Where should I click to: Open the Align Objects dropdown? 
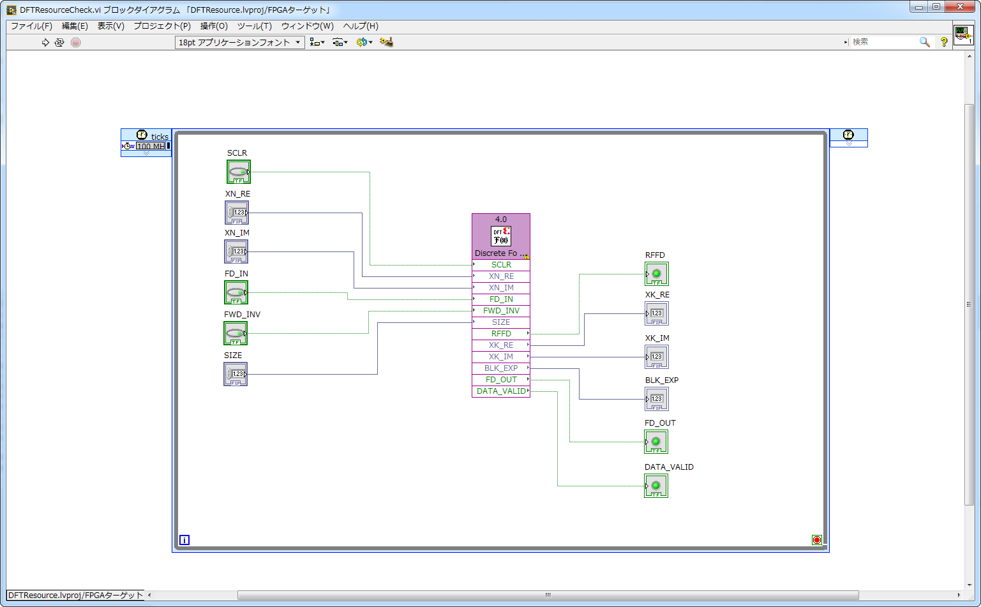pyautogui.click(x=317, y=42)
